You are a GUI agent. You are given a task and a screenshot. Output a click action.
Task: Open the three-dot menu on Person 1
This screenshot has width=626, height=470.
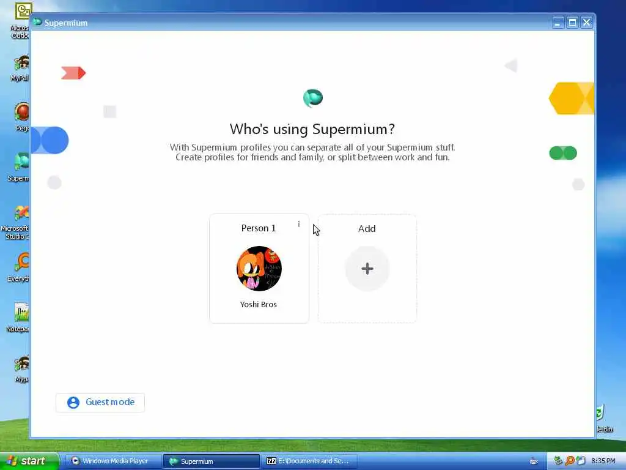click(298, 224)
